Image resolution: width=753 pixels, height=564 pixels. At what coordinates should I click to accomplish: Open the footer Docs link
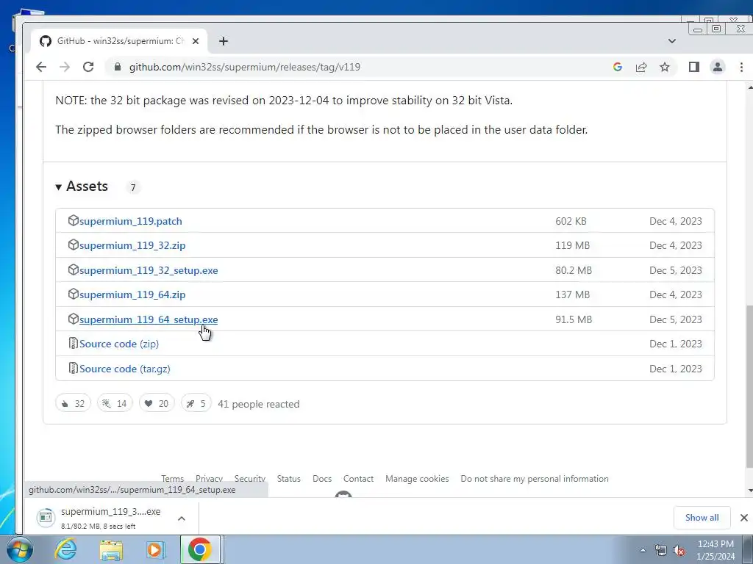coord(322,479)
